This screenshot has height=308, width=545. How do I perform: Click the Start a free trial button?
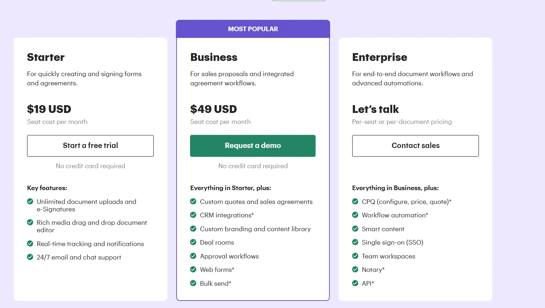click(90, 146)
